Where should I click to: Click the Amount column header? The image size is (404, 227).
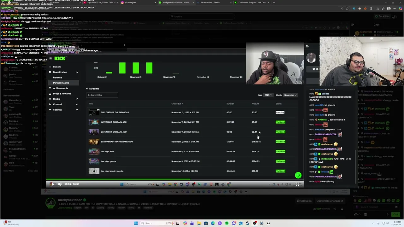pos(255,104)
